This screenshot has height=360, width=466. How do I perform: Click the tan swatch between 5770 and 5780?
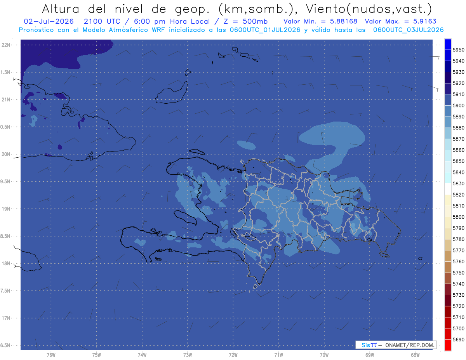click(x=448, y=245)
